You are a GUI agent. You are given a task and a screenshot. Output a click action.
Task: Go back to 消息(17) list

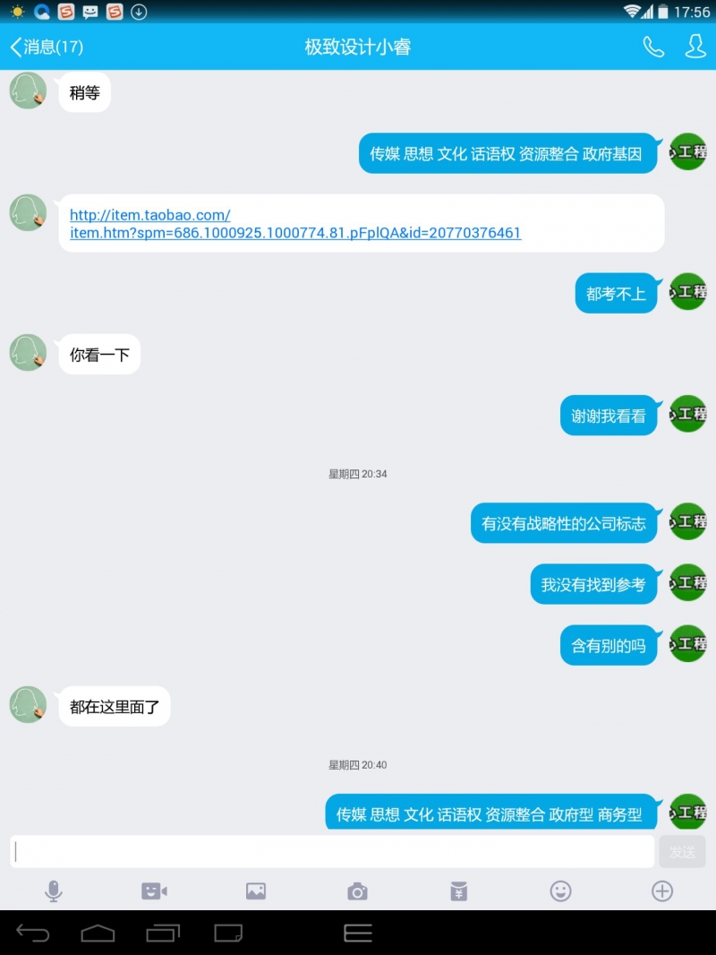47,47
